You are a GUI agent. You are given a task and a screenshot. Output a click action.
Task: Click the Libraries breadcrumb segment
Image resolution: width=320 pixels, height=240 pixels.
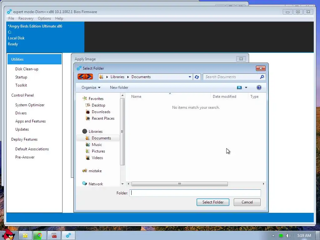tap(117, 77)
